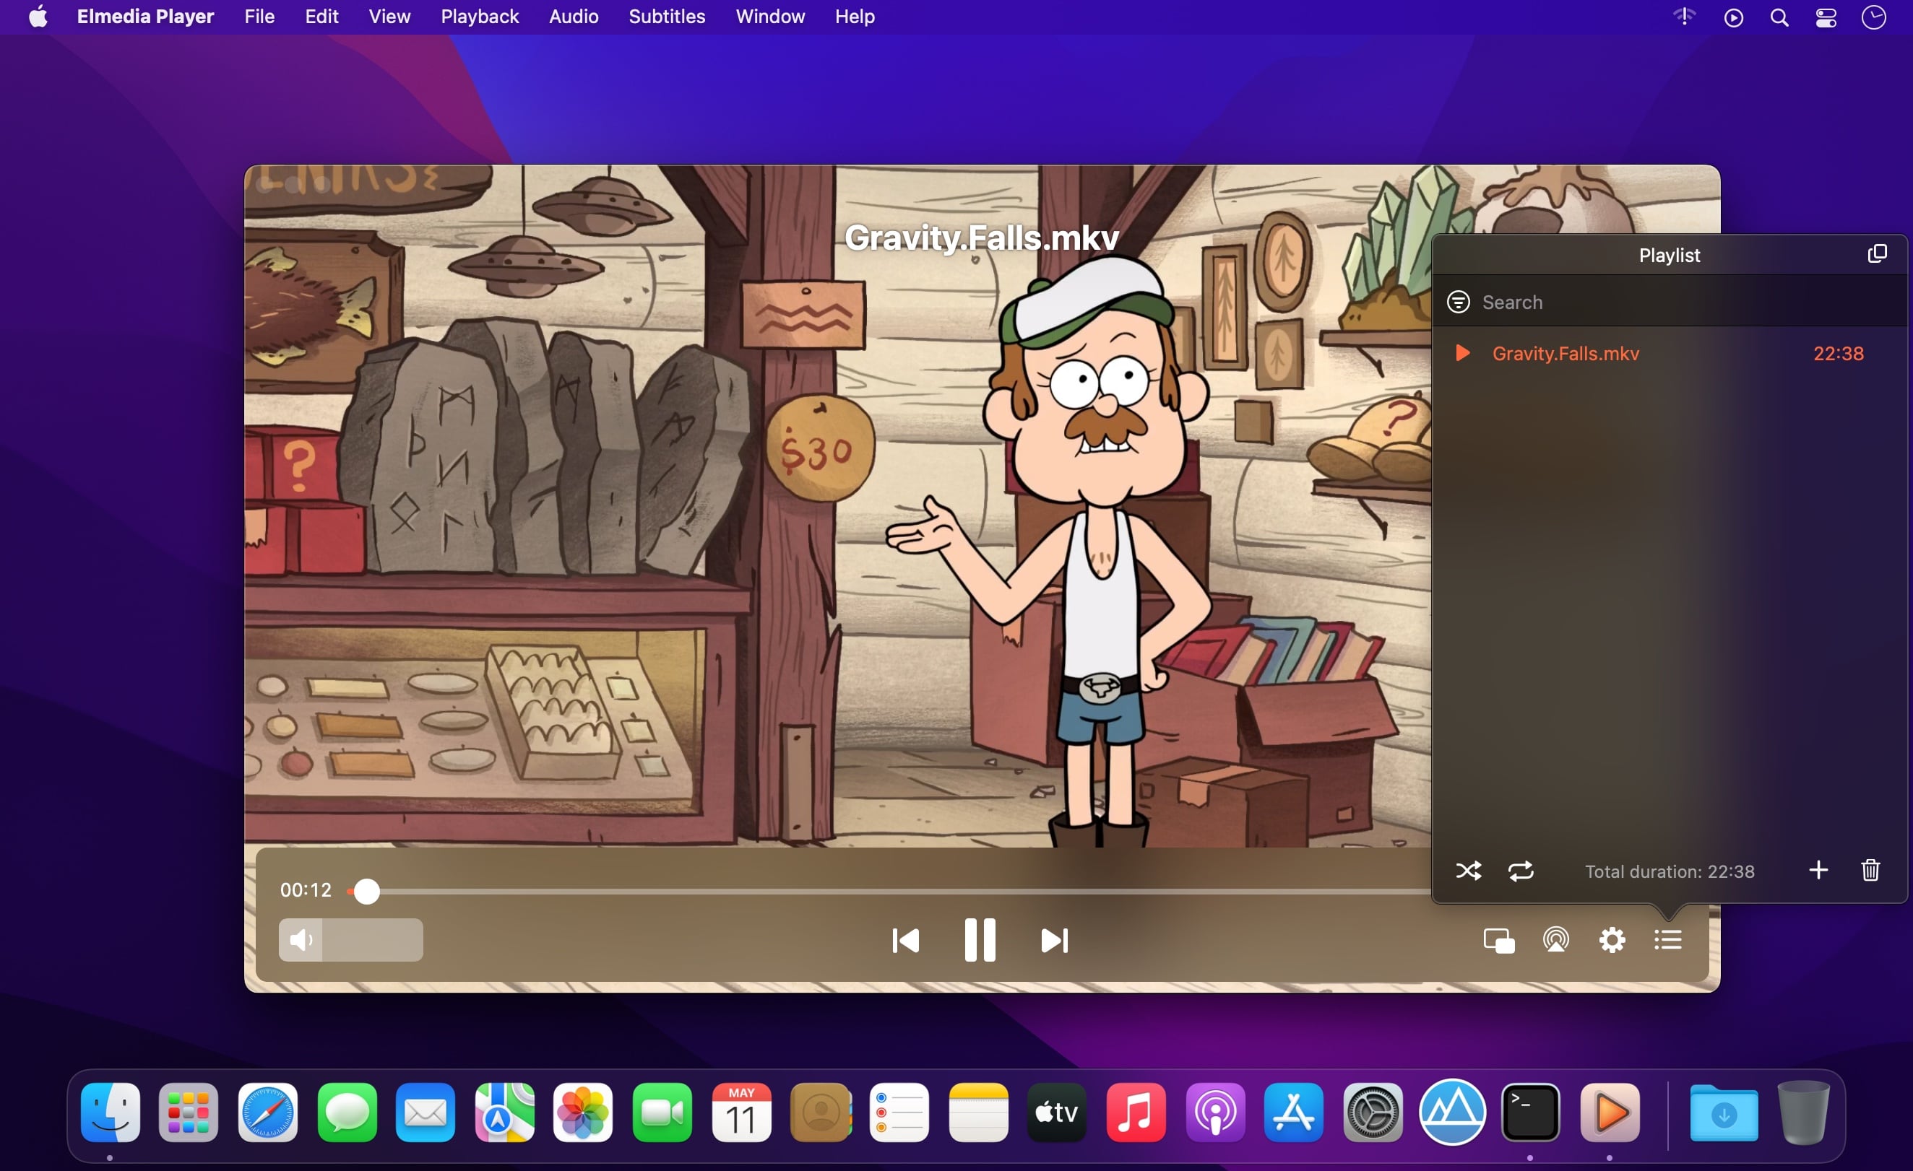Open the Playback menu

pos(479,17)
